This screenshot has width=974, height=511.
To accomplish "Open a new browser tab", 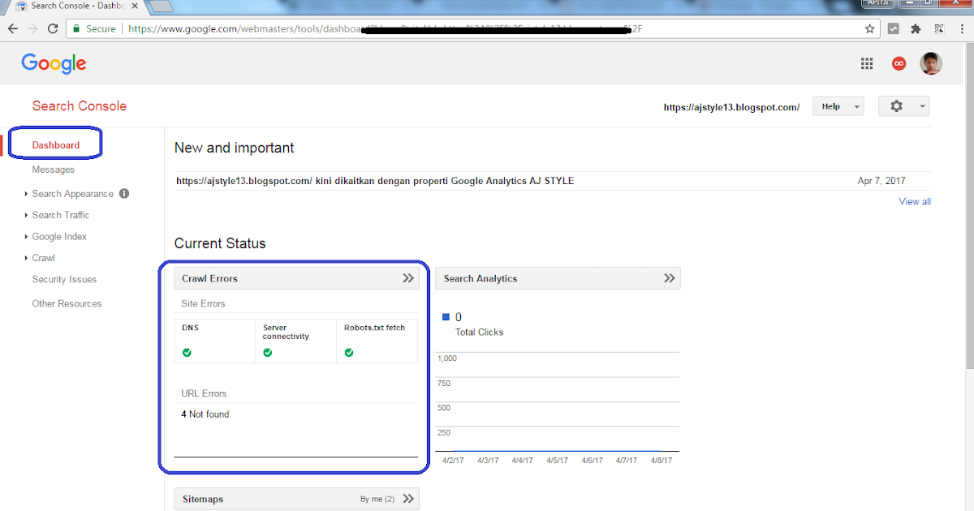I will click(x=161, y=6).
